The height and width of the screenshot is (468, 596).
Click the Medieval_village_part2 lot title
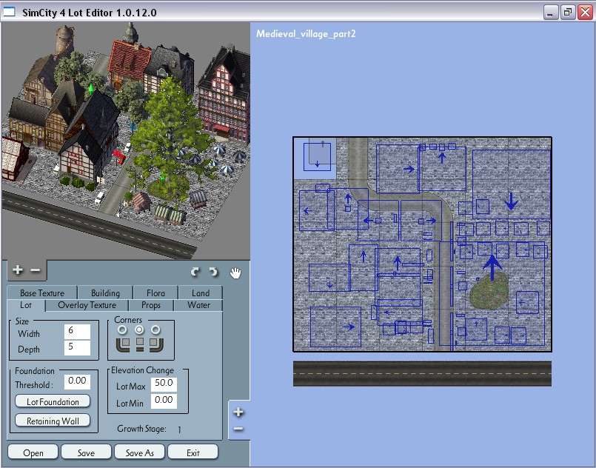(x=306, y=34)
